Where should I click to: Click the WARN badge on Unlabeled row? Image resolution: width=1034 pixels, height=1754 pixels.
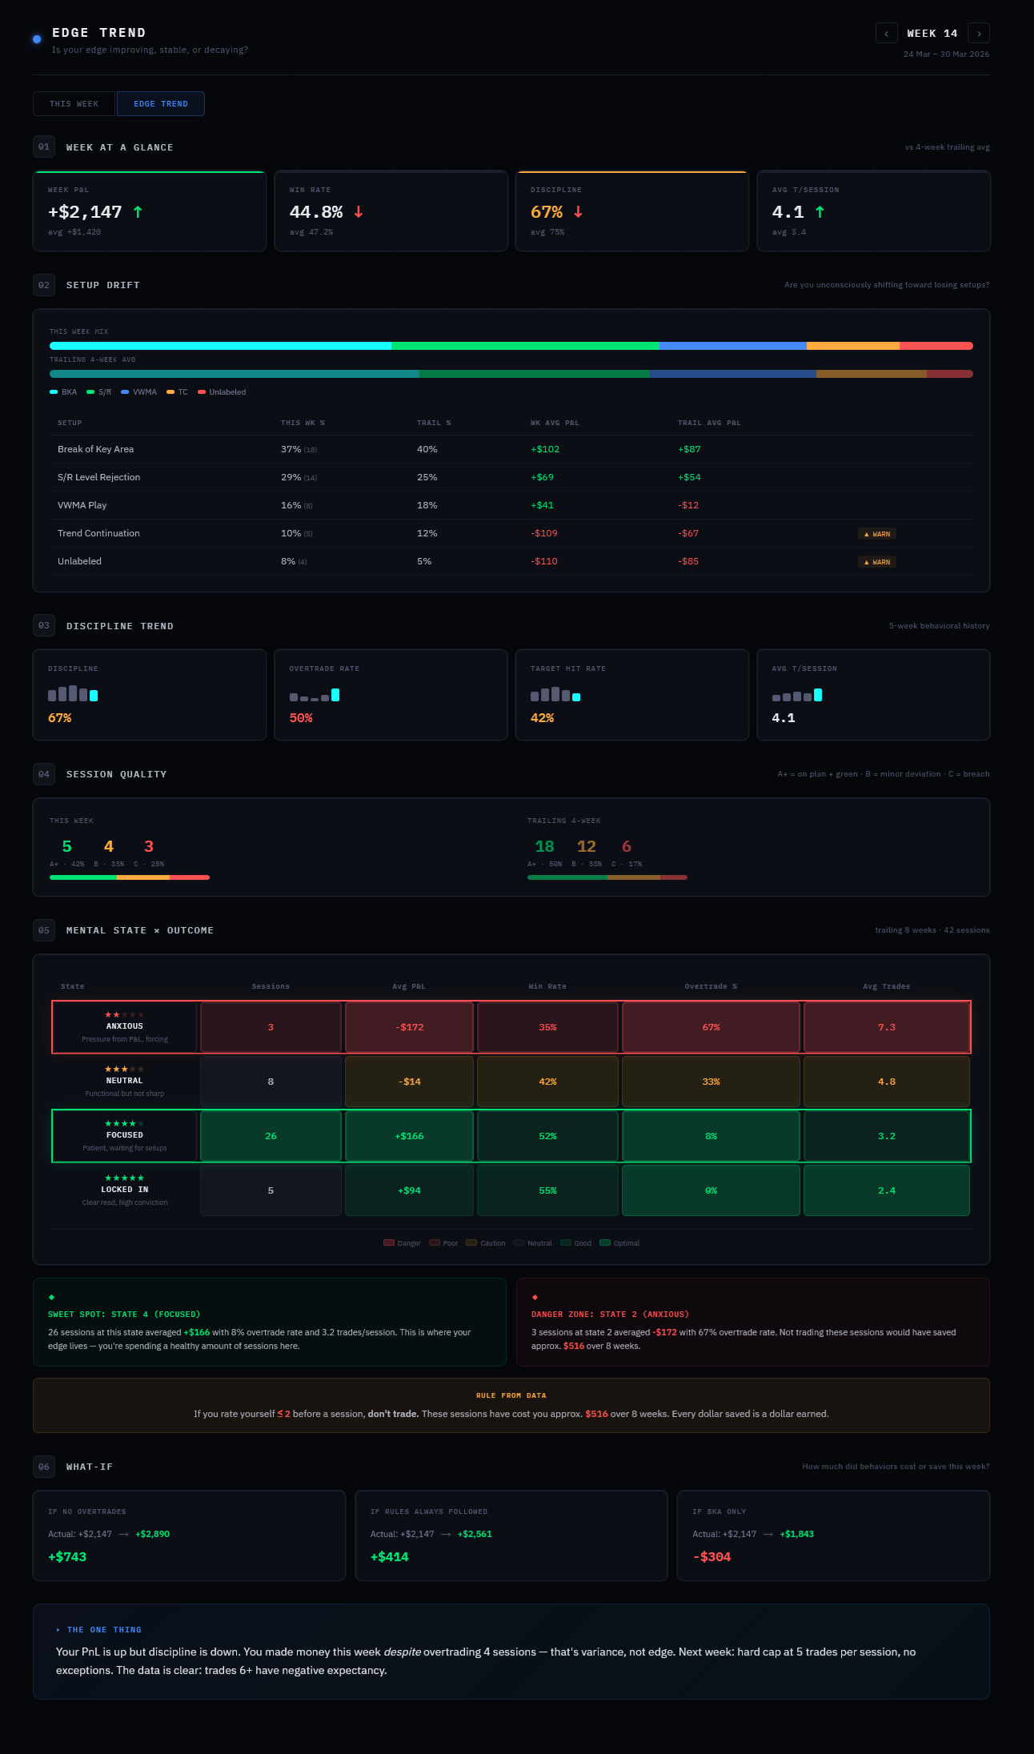pos(877,562)
